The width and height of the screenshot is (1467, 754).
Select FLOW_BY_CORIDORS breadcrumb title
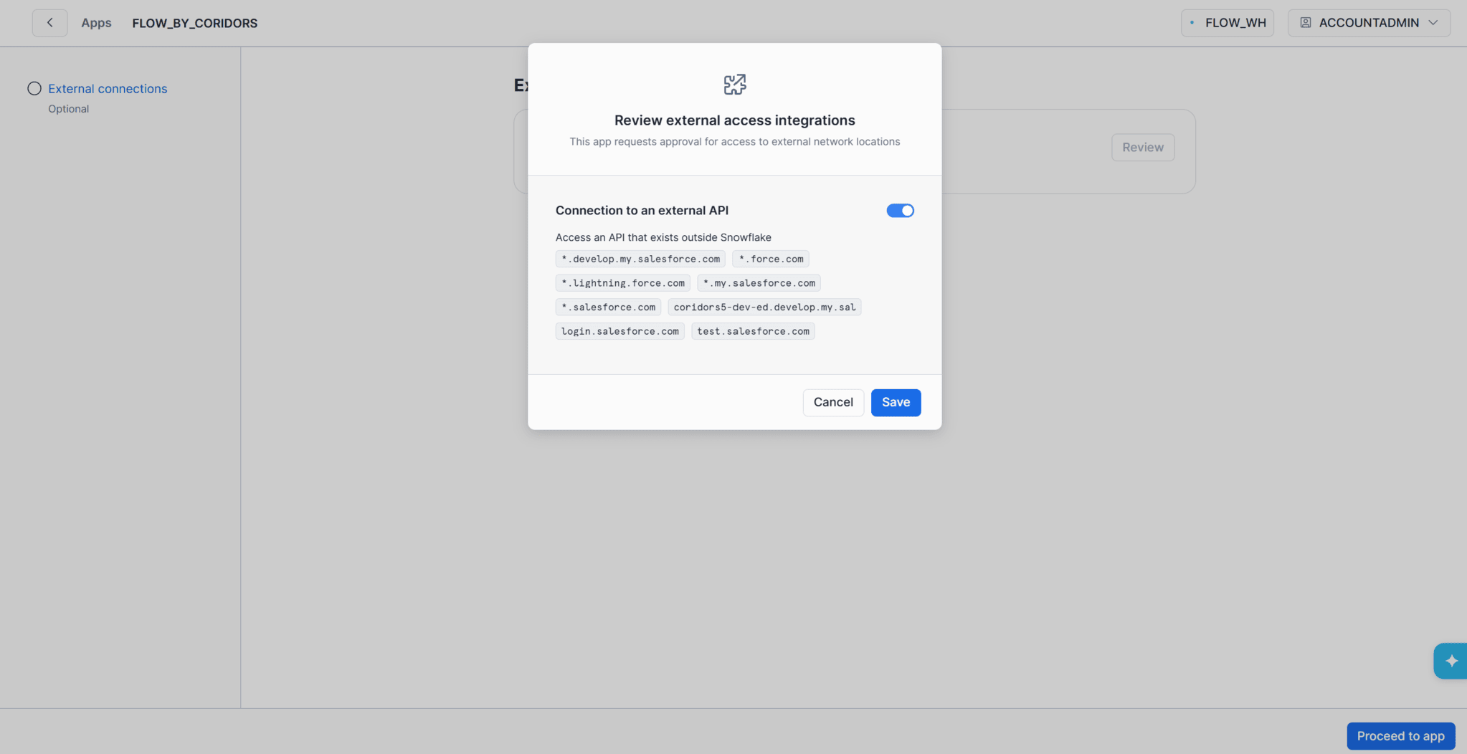[x=194, y=23]
